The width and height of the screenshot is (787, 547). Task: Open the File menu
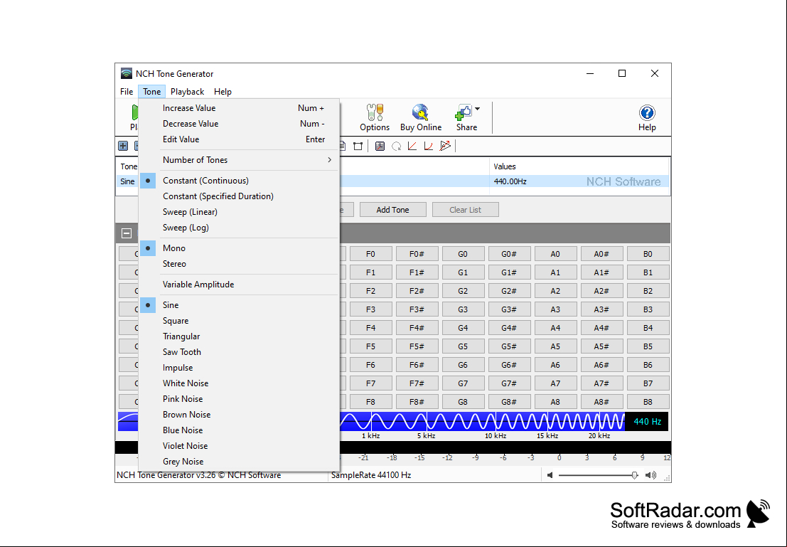(127, 92)
